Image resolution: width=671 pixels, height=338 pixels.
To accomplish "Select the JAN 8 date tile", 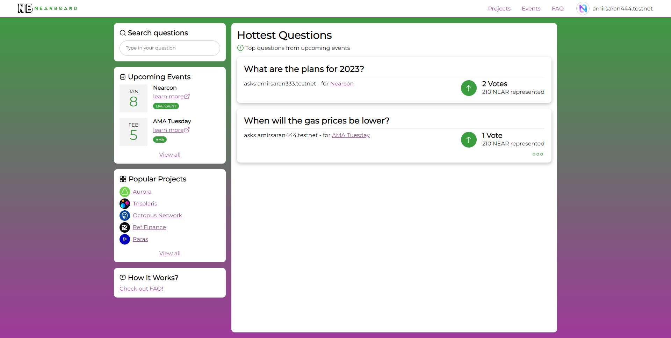I will pos(134,98).
